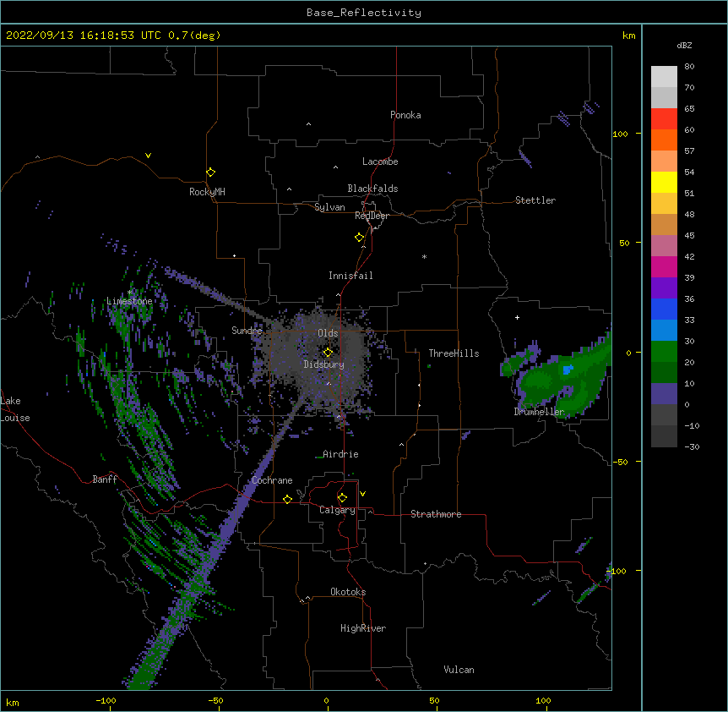Click the Blackfalds city label
The width and height of the screenshot is (728, 712).
[x=372, y=189]
